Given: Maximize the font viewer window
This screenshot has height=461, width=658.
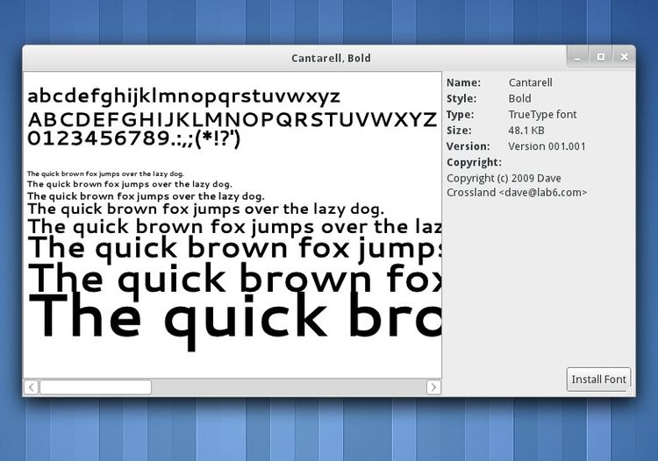Looking at the screenshot, I should click(601, 57).
